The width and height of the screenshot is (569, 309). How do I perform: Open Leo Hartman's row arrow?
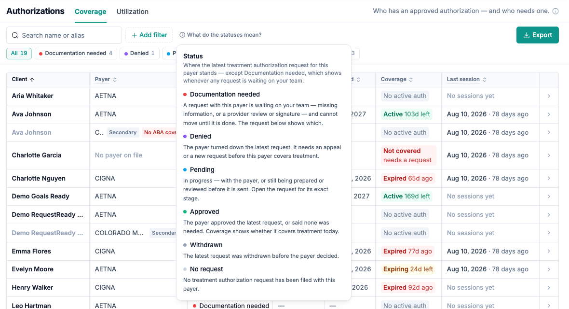(x=549, y=306)
